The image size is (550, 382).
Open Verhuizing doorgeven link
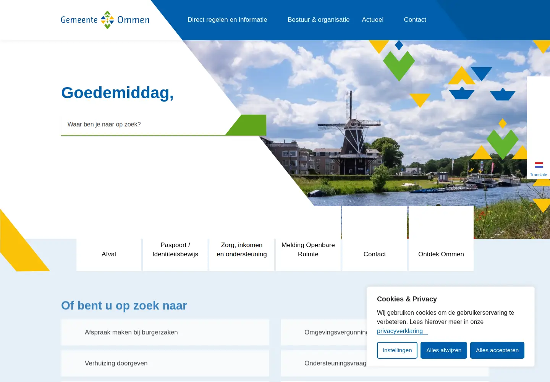click(165, 363)
